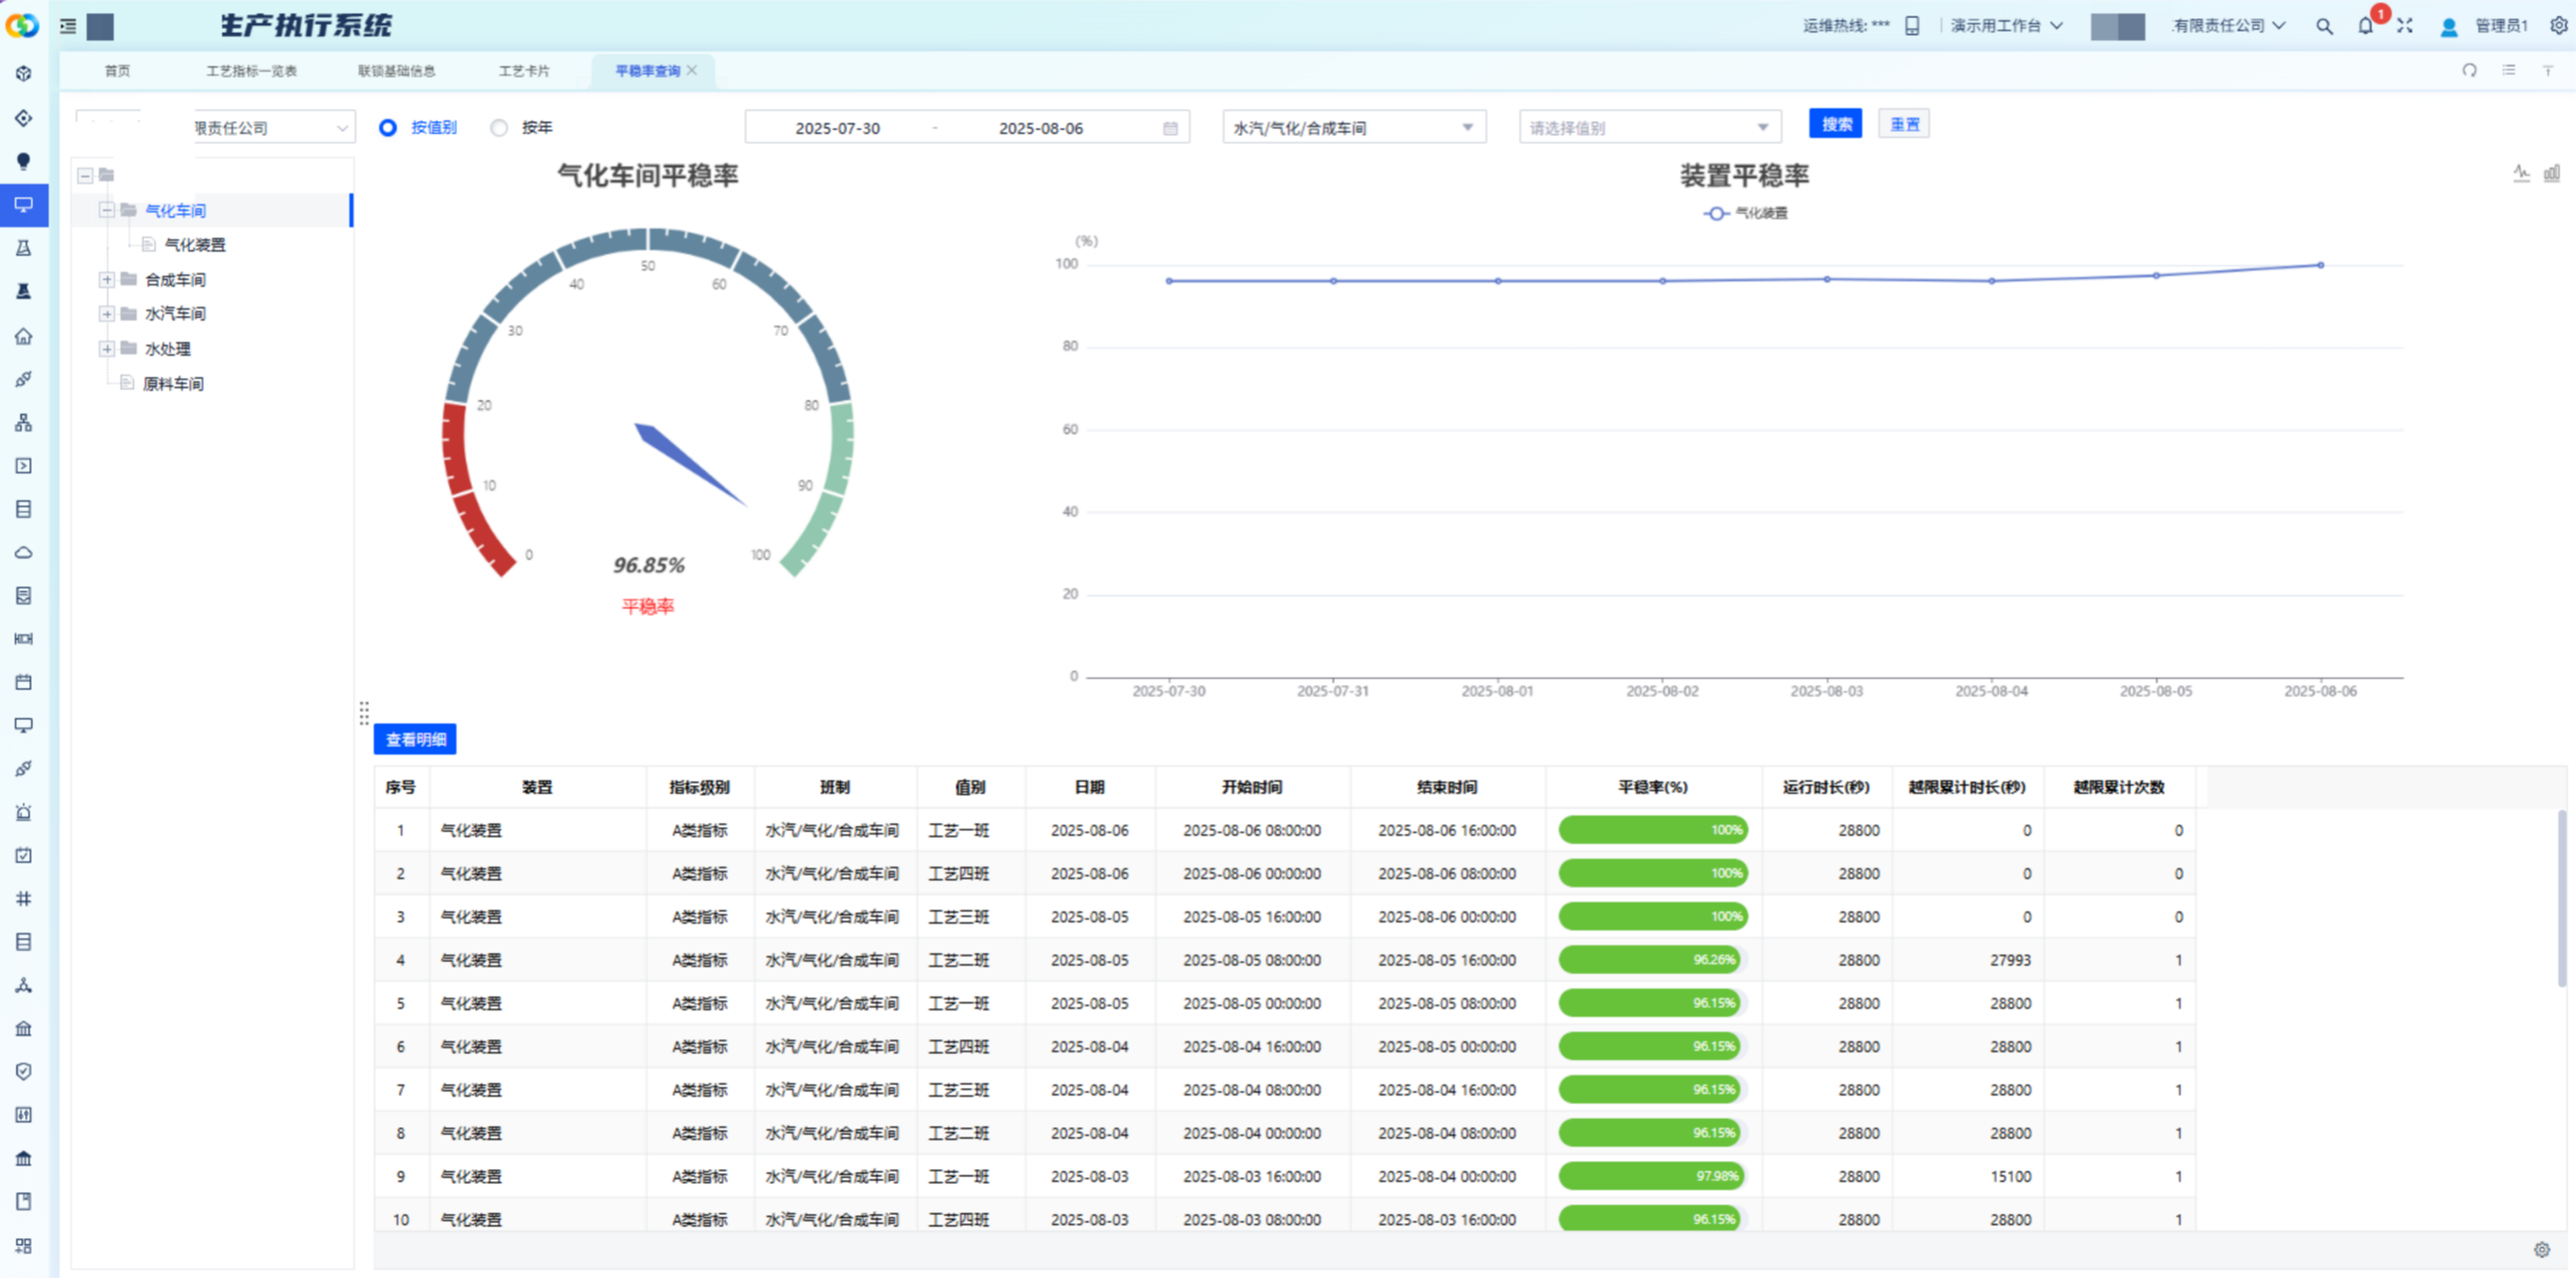Viewport: 2576px width, 1282px height.
Task: Click the 查看明细 button
Action: coord(415,739)
